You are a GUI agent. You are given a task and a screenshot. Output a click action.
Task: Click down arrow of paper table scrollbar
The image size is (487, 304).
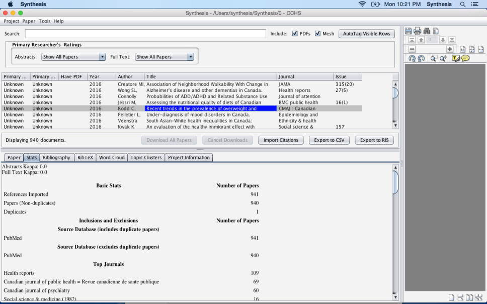(x=395, y=126)
